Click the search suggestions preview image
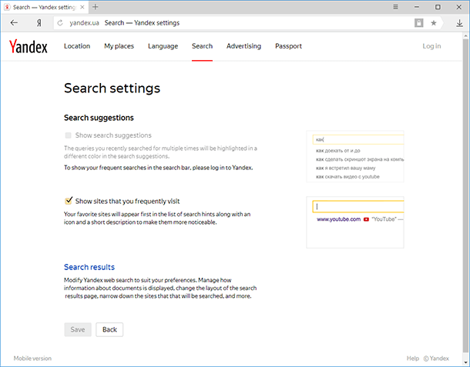The image size is (470, 367). tap(355, 156)
